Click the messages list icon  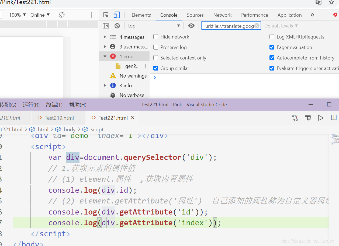113,37
